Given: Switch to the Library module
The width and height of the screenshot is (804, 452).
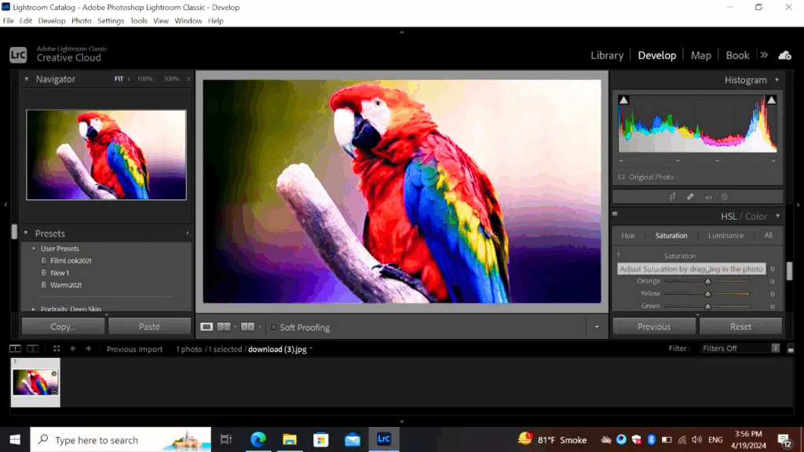Looking at the screenshot, I should click(x=607, y=55).
